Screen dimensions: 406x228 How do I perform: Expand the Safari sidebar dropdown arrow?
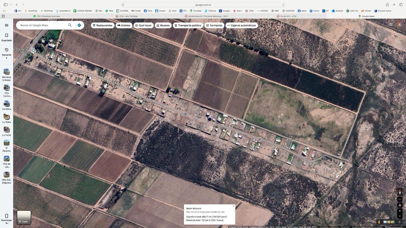click(x=10, y=4)
